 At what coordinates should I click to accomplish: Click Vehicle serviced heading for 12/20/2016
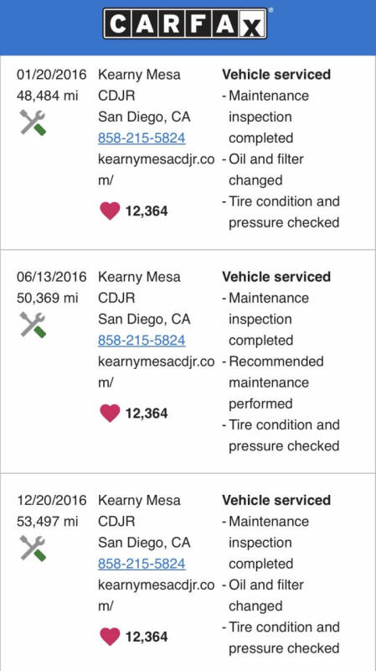(276, 500)
